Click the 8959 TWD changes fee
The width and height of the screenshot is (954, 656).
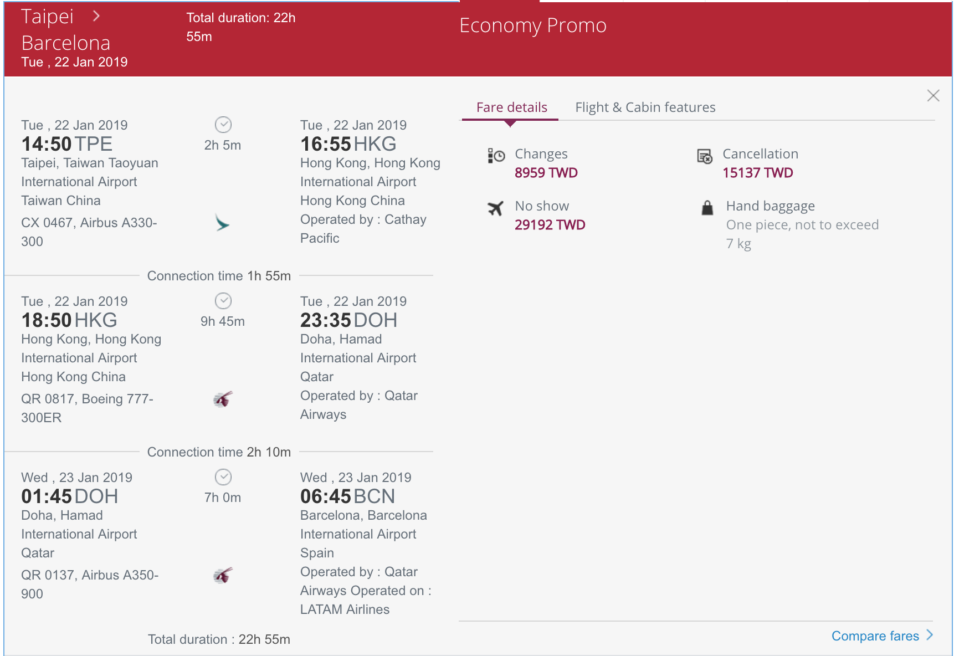tap(546, 173)
